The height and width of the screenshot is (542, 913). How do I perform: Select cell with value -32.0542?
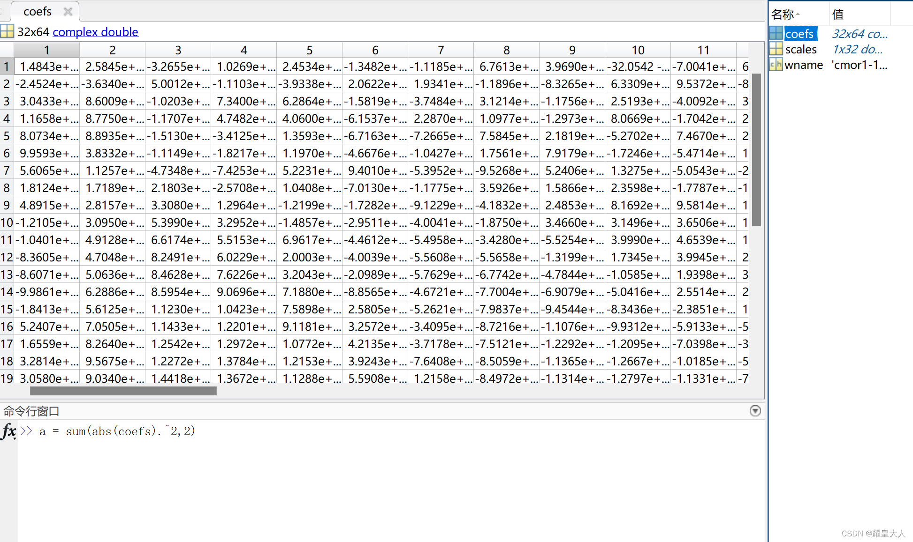(637, 67)
